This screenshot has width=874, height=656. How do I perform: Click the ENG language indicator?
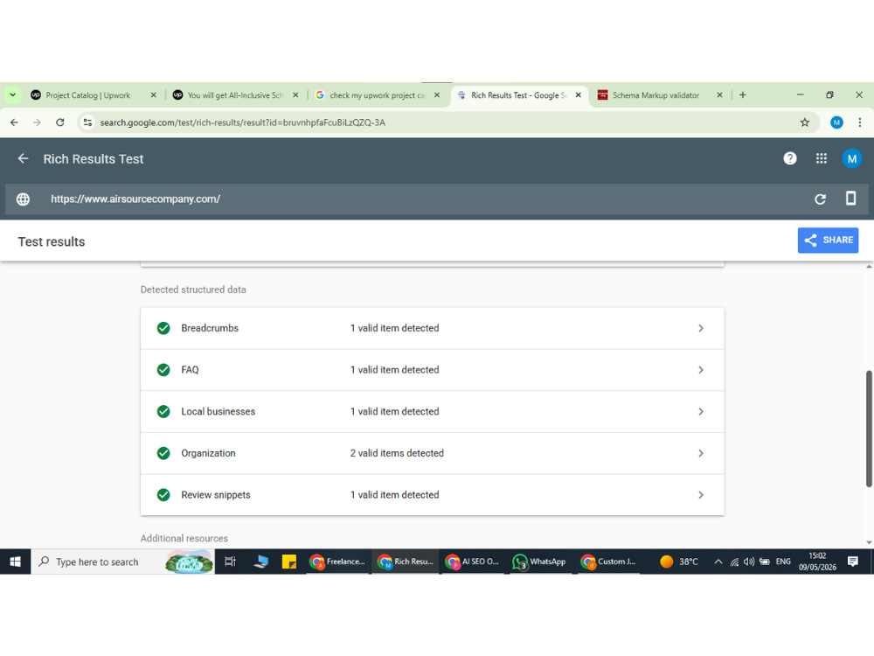(783, 562)
